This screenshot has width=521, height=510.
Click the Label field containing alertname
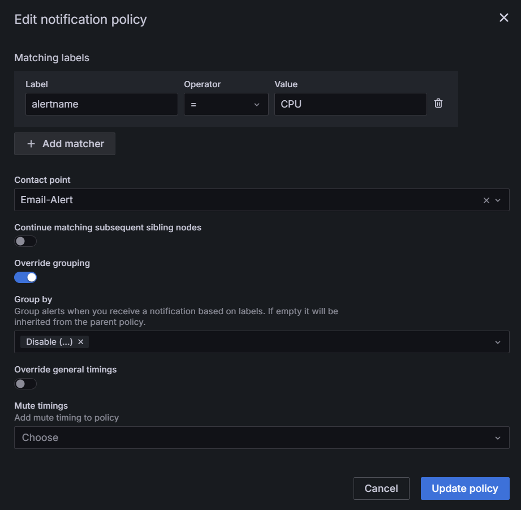[102, 104]
